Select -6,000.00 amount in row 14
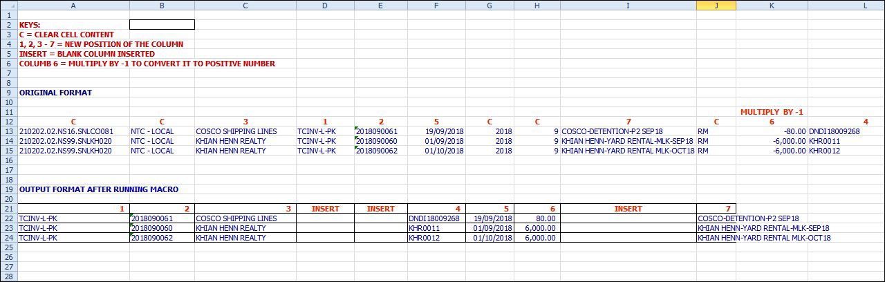The image size is (885, 282). coord(772,141)
